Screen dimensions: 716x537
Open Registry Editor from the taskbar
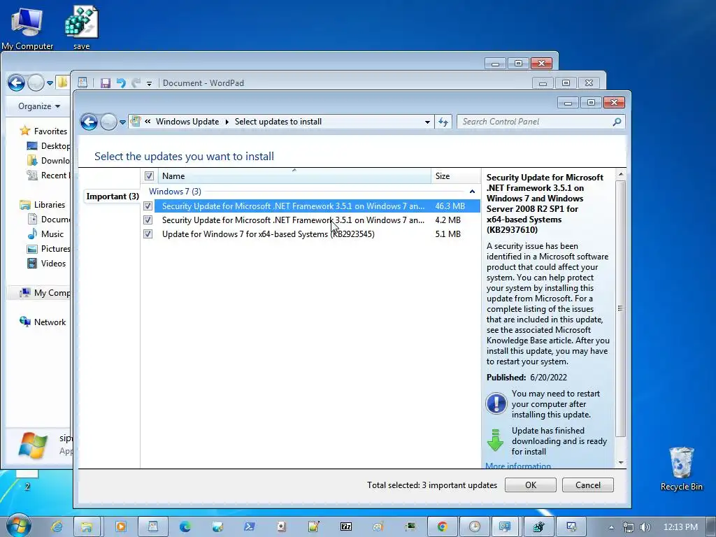coord(539,527)
